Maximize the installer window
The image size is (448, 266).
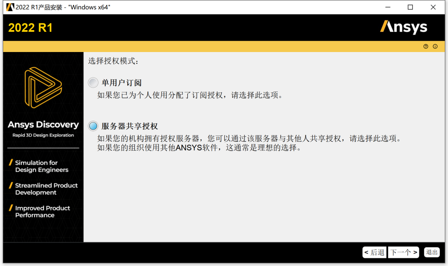click(x=410, y=7)
